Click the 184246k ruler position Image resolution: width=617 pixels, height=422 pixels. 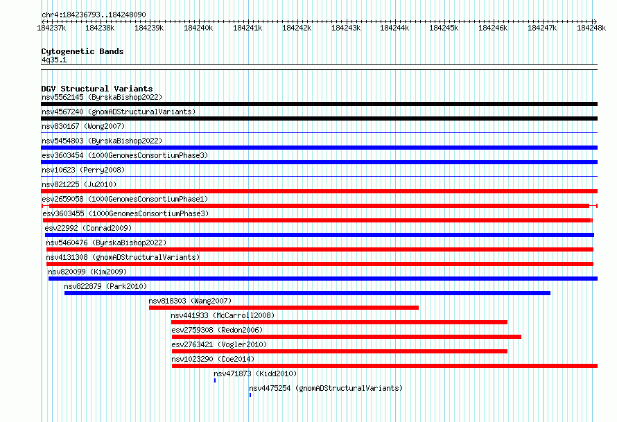point(493,28)
